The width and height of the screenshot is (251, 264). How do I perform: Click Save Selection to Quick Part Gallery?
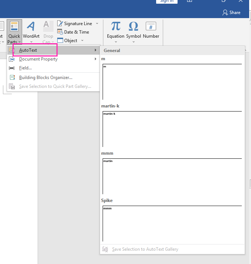point(54,86)
